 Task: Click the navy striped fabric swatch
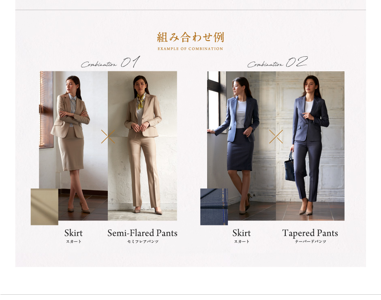pos(214,207)
